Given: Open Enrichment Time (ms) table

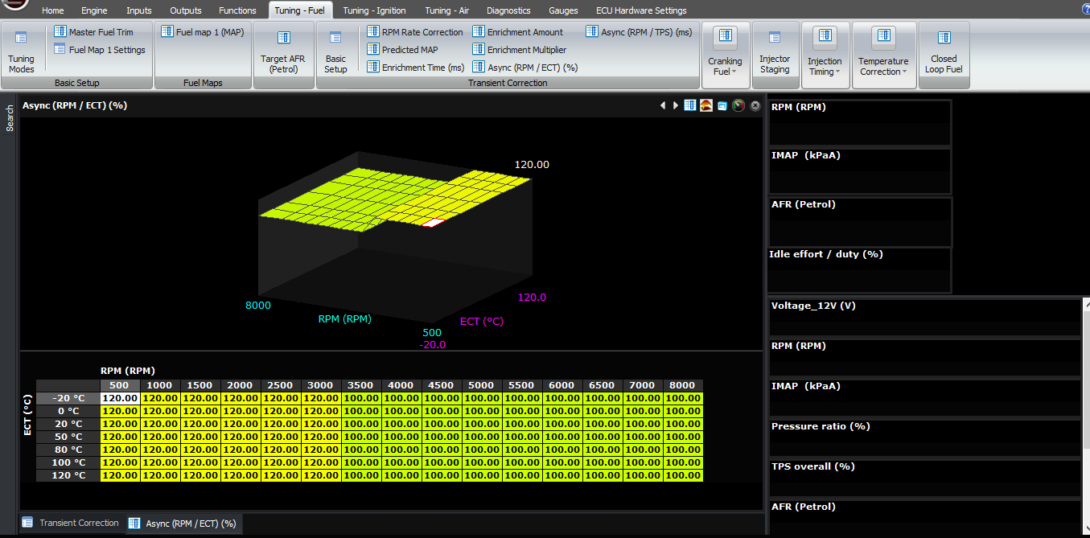Looking at the screenshot, I should (x=415, y=68).
